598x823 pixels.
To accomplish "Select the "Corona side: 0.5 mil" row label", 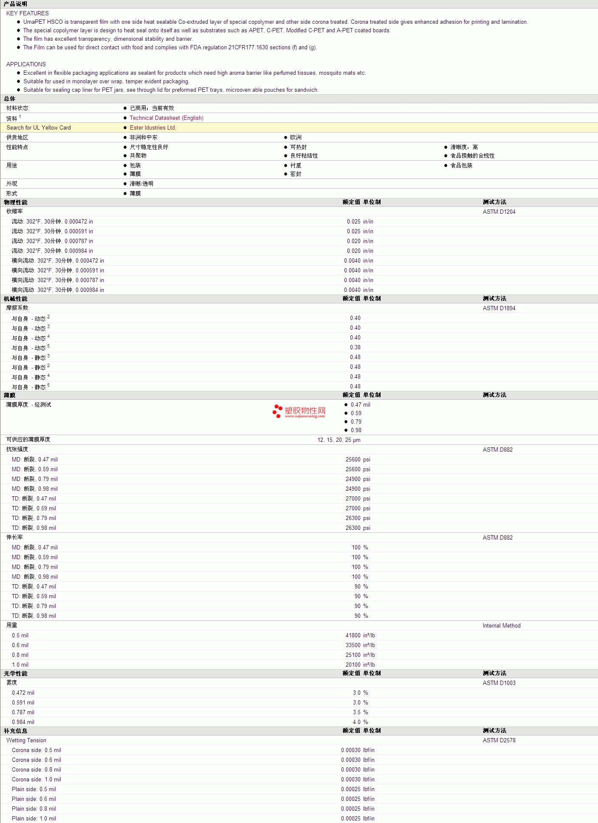I will pyautogui.click(x=37, y=750).
